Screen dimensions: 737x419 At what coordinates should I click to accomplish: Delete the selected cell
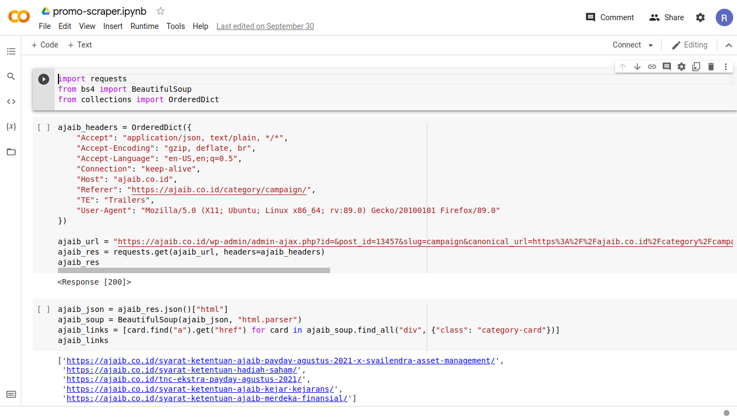[x=711, y=67]
